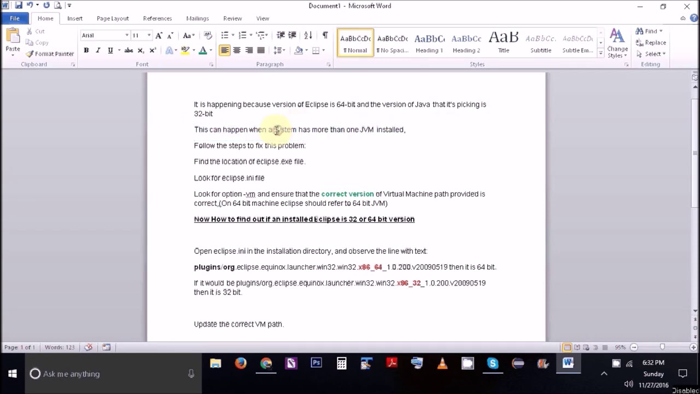
Task: Open the Word Help icon
Action: point(694,18)
